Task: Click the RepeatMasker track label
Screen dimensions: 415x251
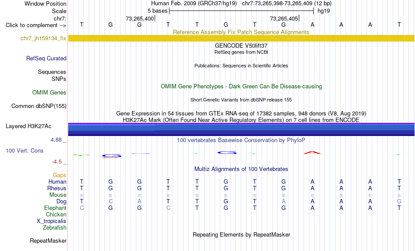Action: tap(48, 241)
